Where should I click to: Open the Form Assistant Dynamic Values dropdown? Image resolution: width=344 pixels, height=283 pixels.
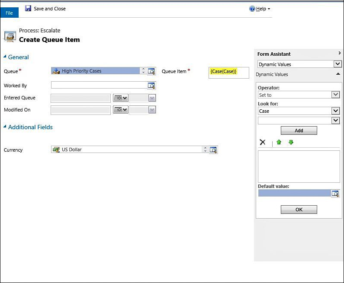[338, 64]
